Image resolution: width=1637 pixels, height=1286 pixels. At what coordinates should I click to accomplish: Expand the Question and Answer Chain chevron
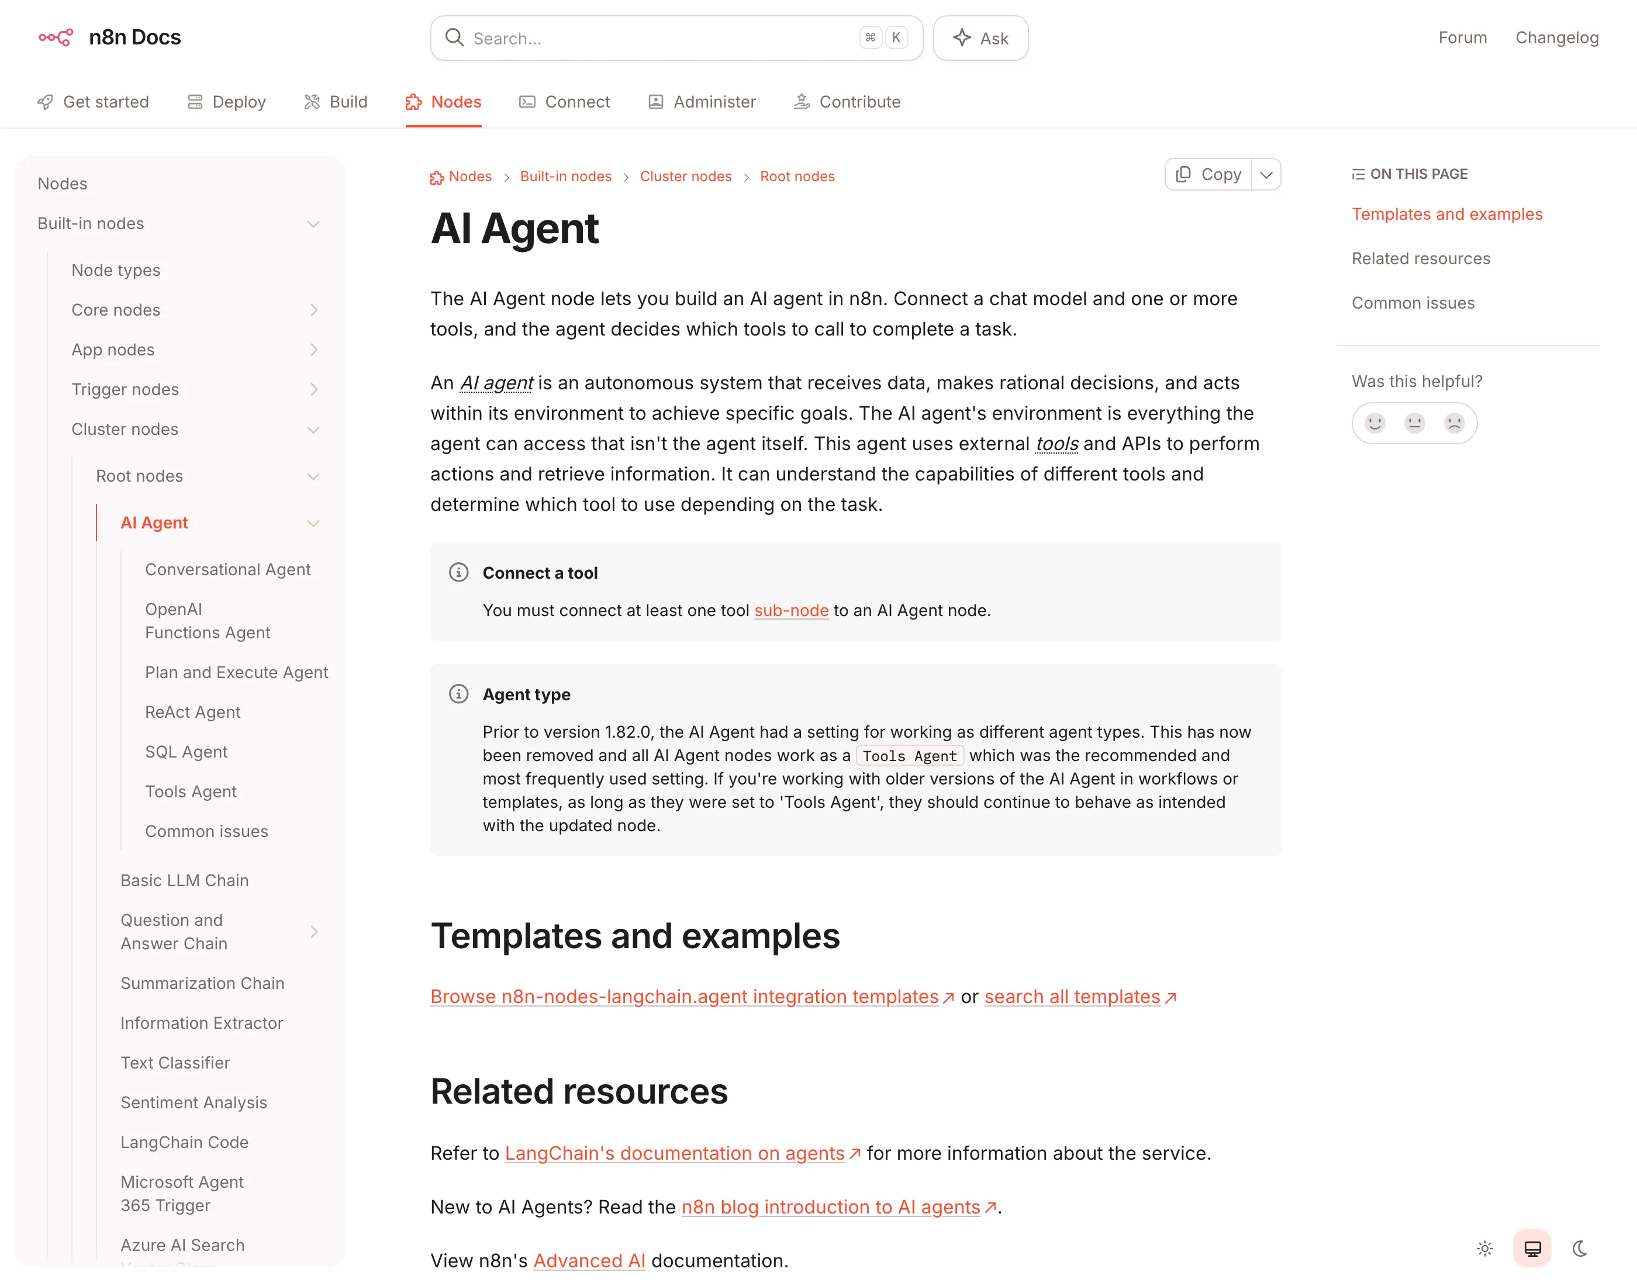click(314, 931)
